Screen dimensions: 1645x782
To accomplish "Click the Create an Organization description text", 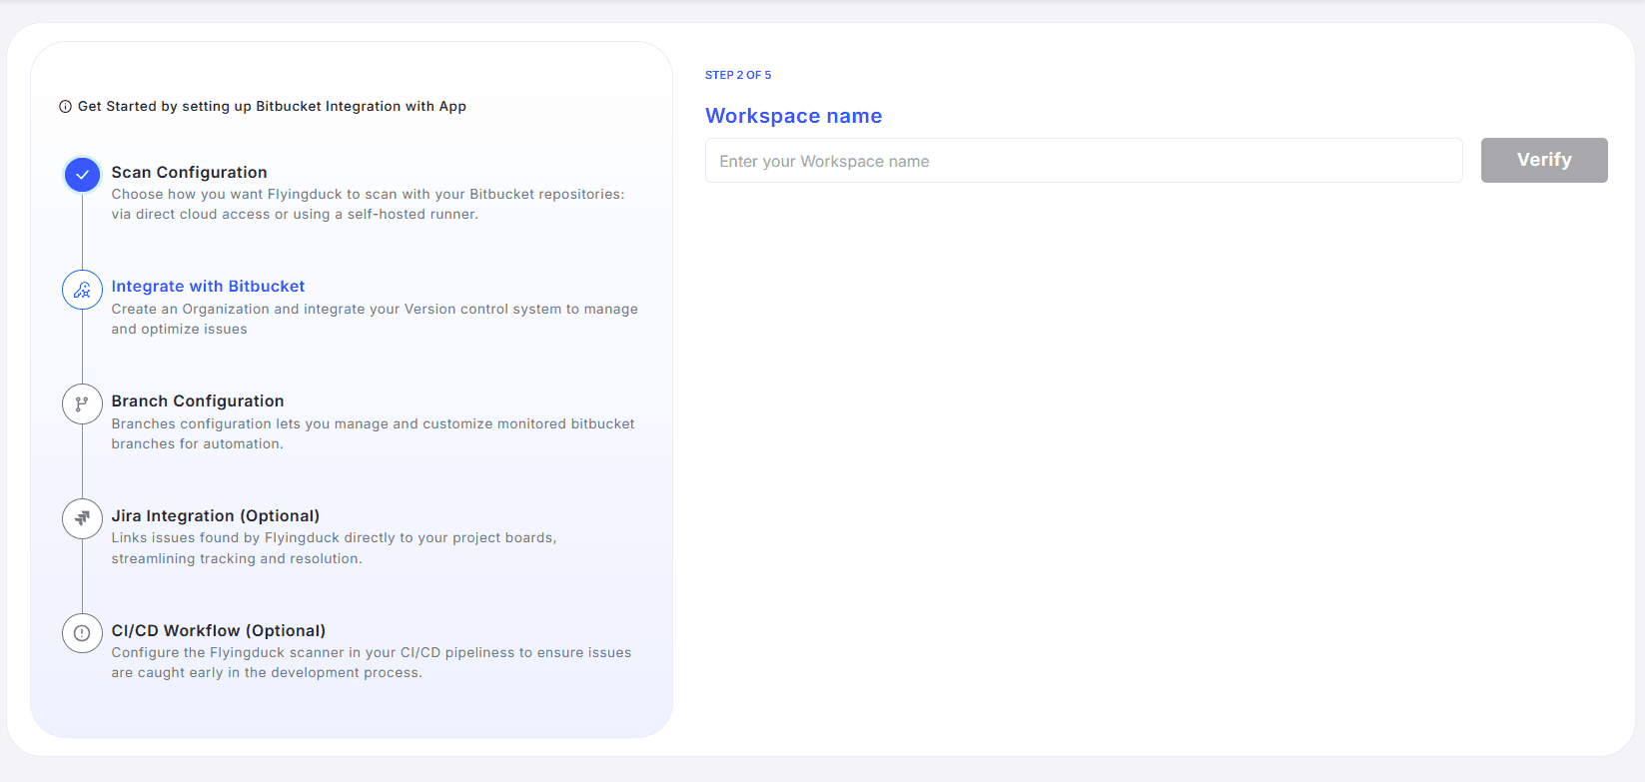I will tap(375, 319).
